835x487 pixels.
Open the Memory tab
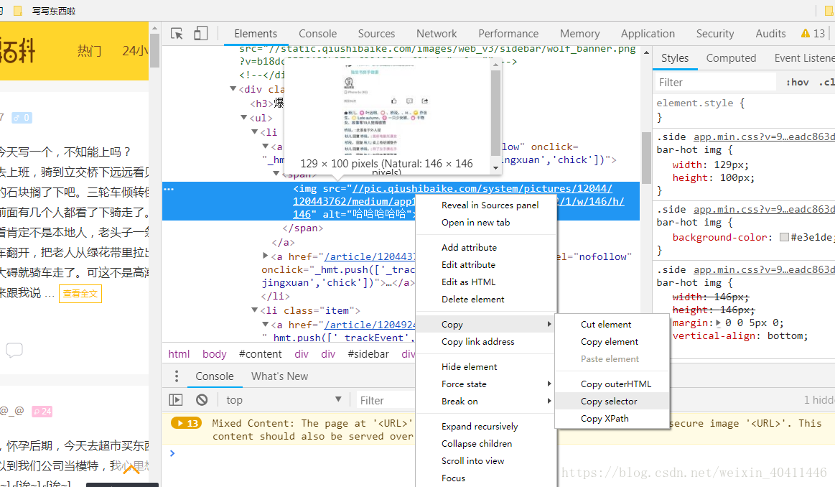click(x=580, y=34)
